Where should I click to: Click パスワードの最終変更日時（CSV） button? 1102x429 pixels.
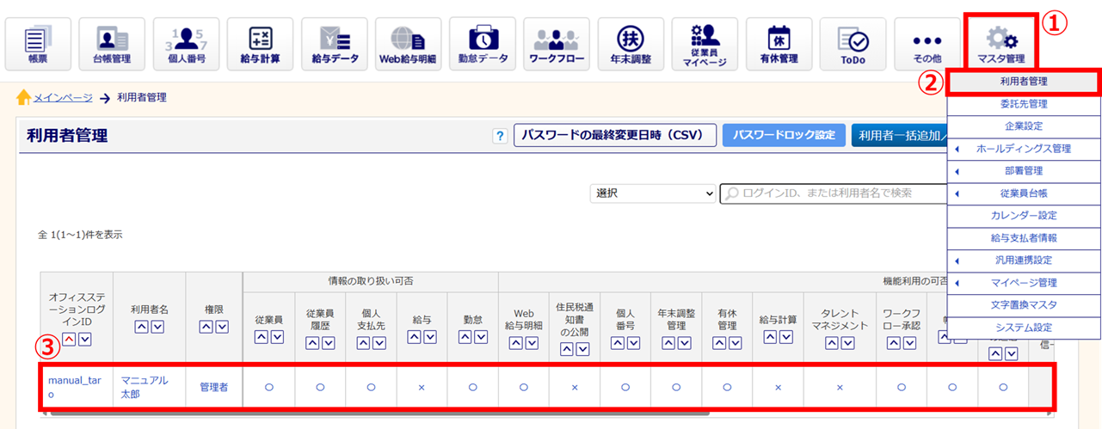tap(614, 136)
